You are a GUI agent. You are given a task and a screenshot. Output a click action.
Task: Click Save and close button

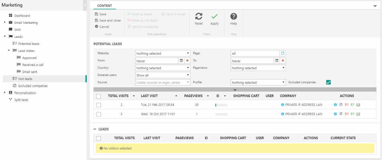coord(108,21)
